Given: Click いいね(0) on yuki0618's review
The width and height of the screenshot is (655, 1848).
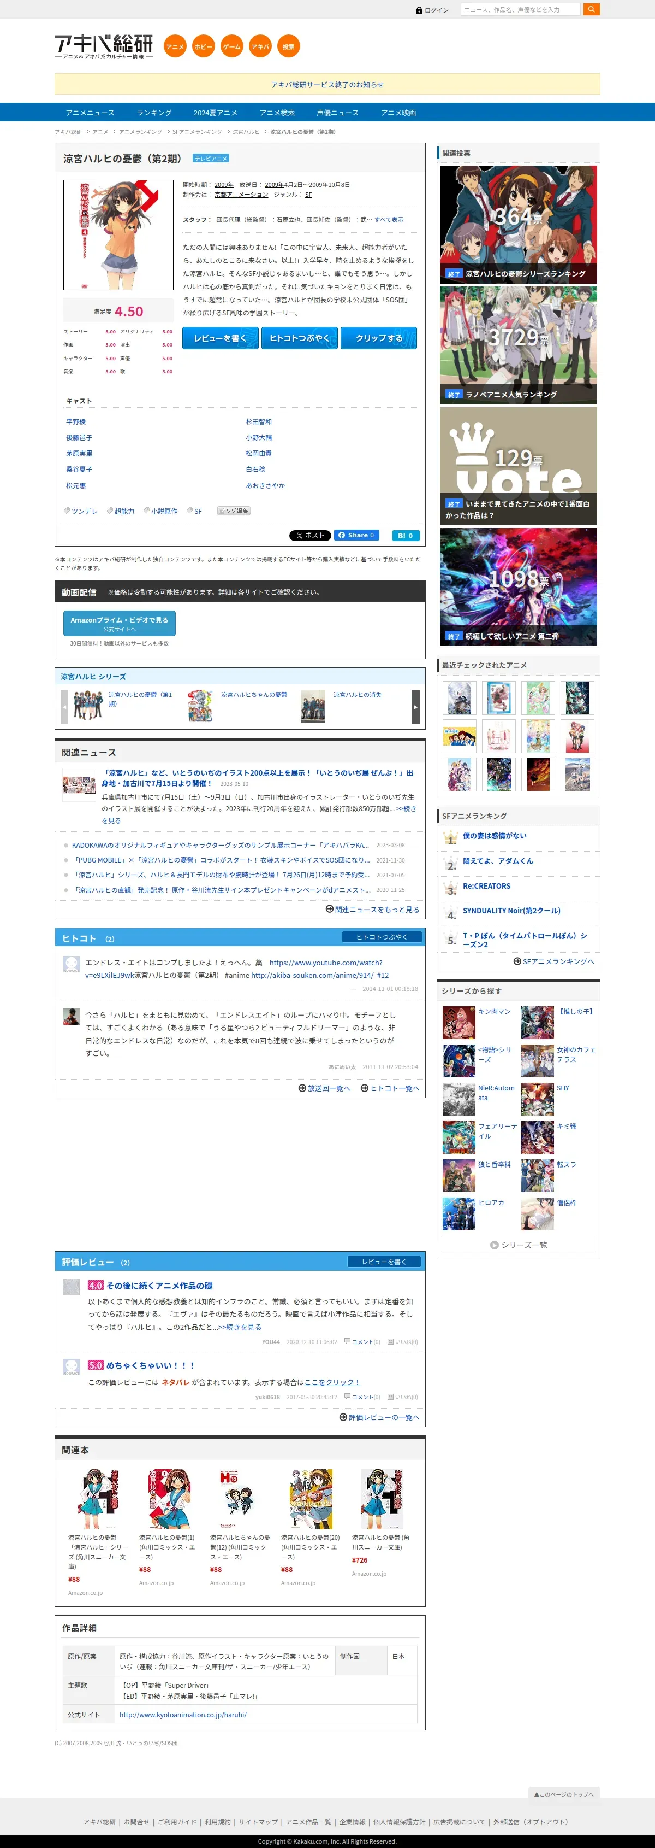Looking at the screenshot, I should coord(403,1397).
